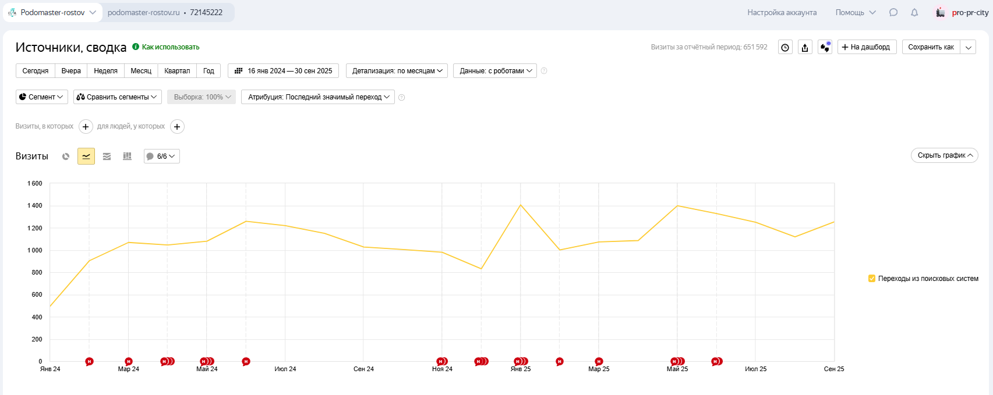Add a 'для людей, у которых' condition
Image resolution: width=993 pixels, height=395 pixels.
pyautogui.click(x=177, y=127)
